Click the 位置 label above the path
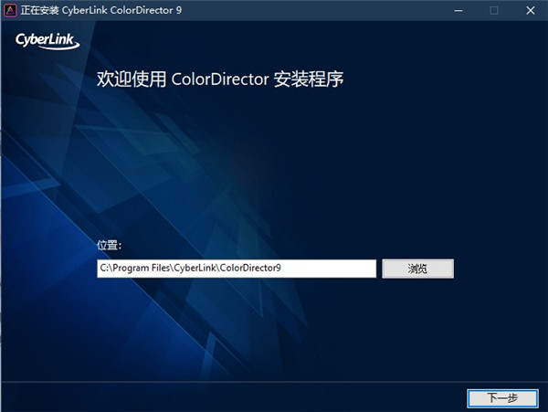Image resolution: width=548 pixels, height=412 pixels. click(x=109, y=246)
